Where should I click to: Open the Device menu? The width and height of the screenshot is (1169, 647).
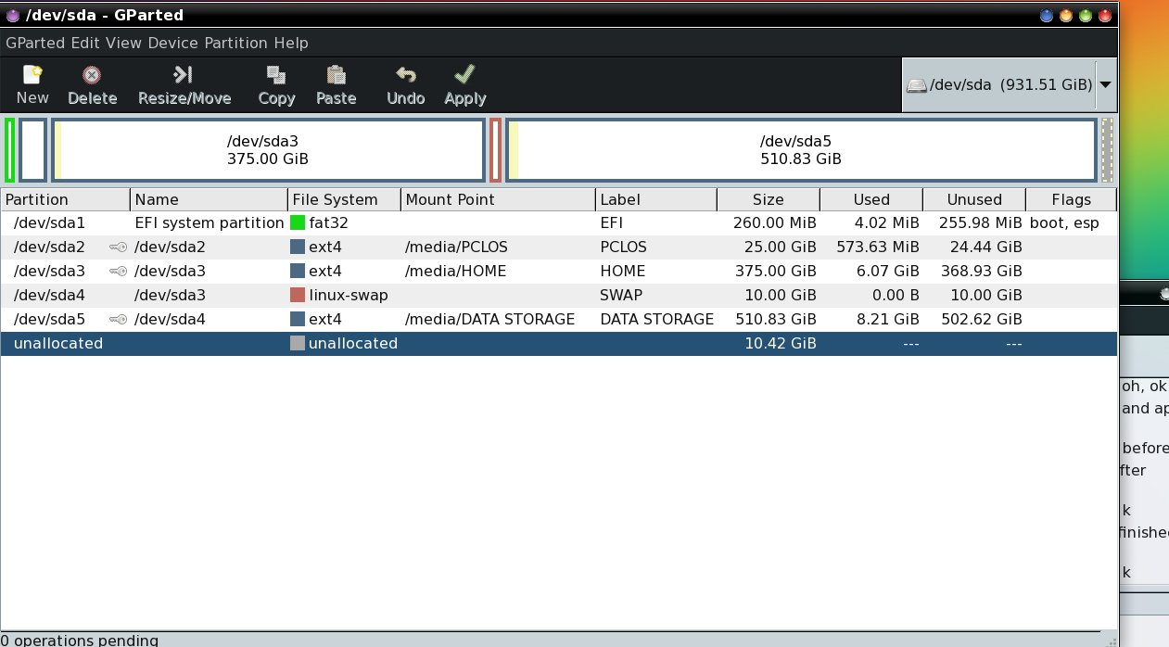[173, 43]
